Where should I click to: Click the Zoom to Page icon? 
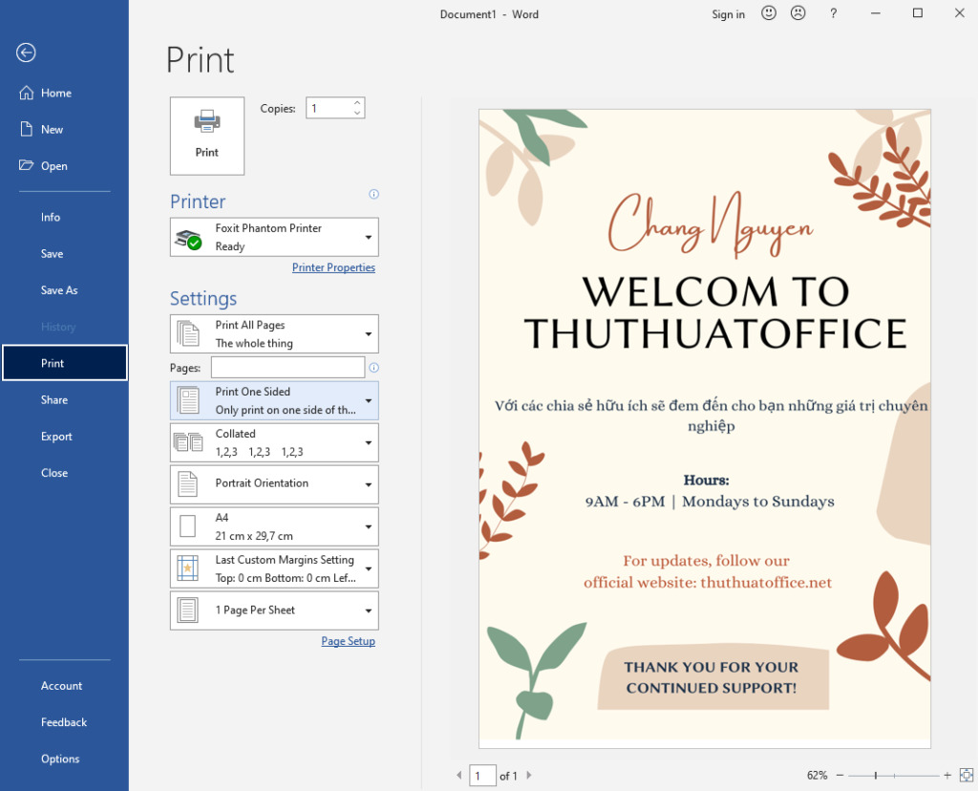(966, 775)
